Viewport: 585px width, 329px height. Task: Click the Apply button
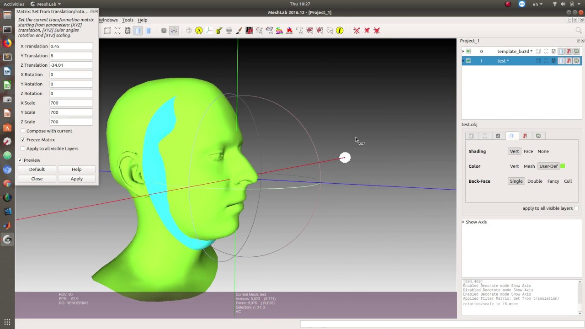point(77,179)
